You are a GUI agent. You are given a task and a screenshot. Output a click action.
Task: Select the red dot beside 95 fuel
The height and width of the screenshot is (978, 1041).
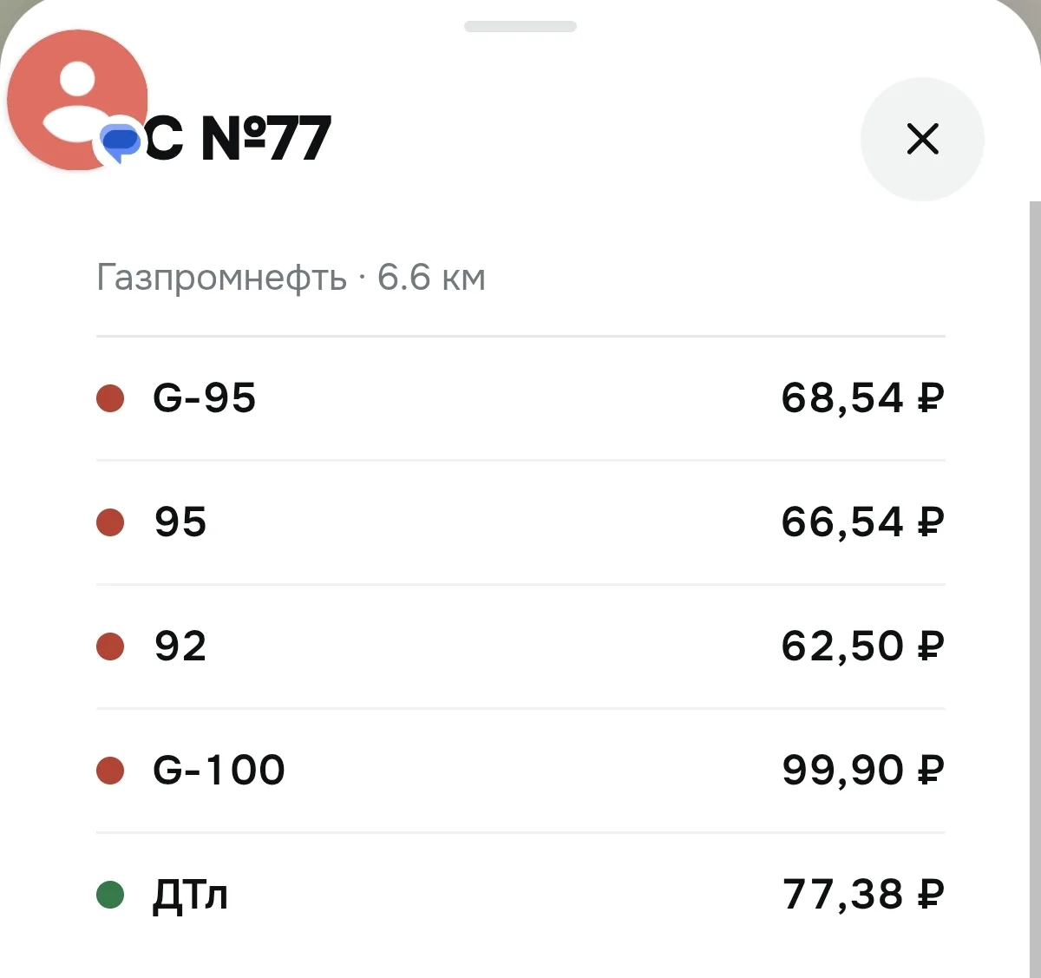point(110,523)
